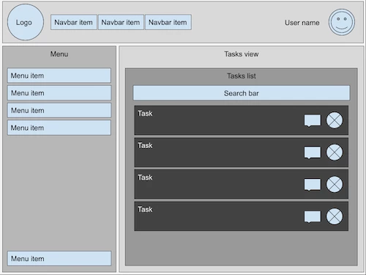Viewport: 366px width, 275px height.
Task: Select the first Navbar item next to Logo
Action: coord(74,22)
